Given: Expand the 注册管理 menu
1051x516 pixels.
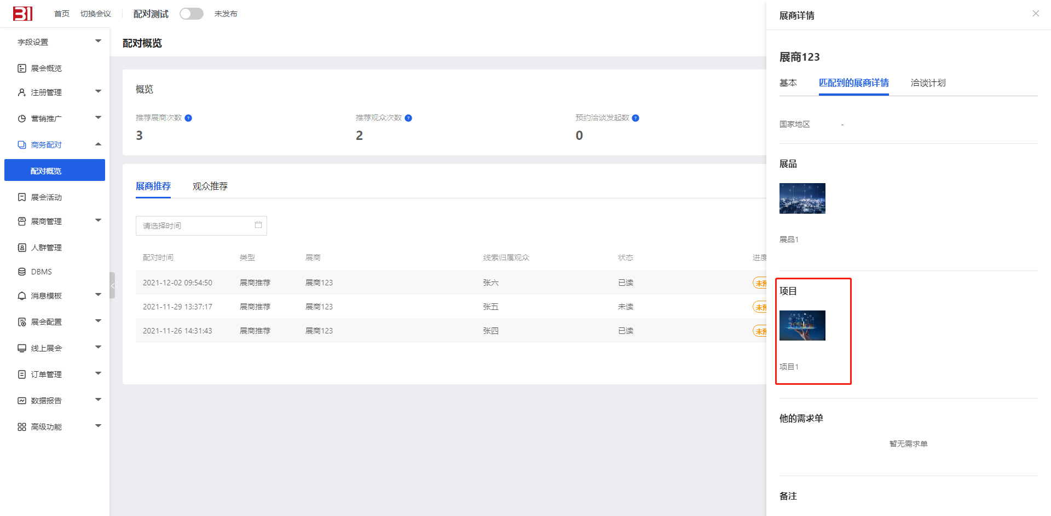Looking at the screenshot, I should point(98,92).
